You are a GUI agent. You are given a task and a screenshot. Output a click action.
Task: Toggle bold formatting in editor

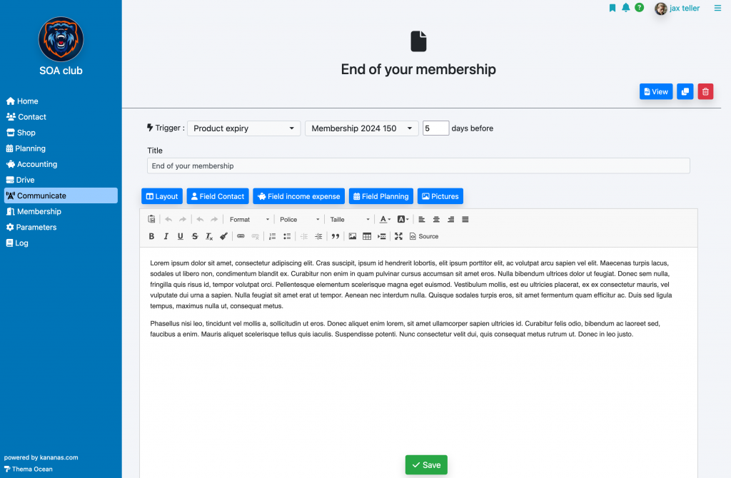pyautogui.click(x=151, y=236)
